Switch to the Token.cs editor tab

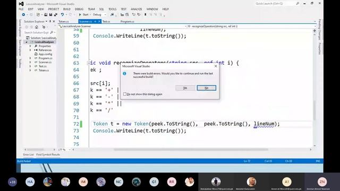coord(64,21)
